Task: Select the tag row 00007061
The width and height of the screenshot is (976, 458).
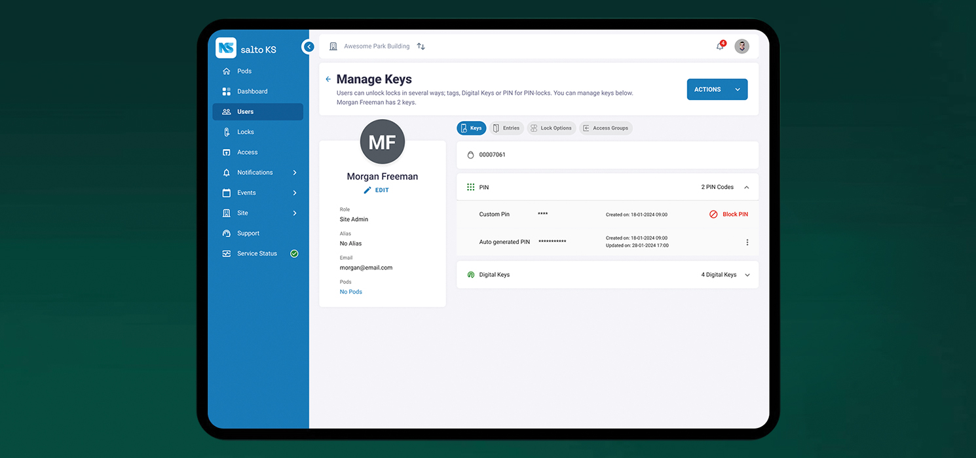Action: tap(607, 155)
